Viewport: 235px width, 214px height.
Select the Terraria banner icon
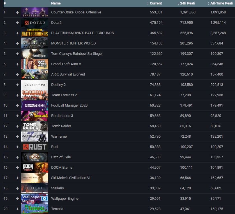coord(34,209)
